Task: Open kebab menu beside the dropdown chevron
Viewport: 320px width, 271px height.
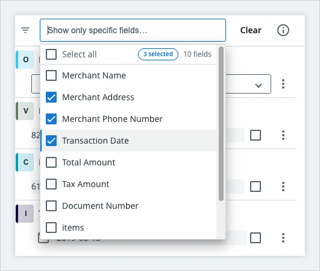Action: point(283,84)
